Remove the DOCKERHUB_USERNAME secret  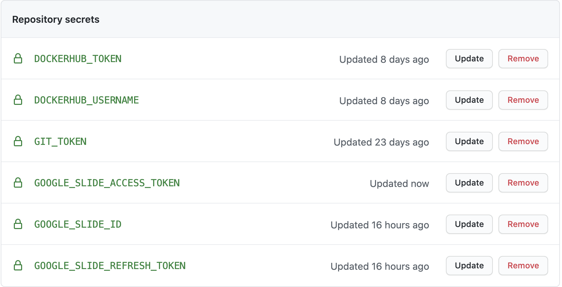(523, 100)
